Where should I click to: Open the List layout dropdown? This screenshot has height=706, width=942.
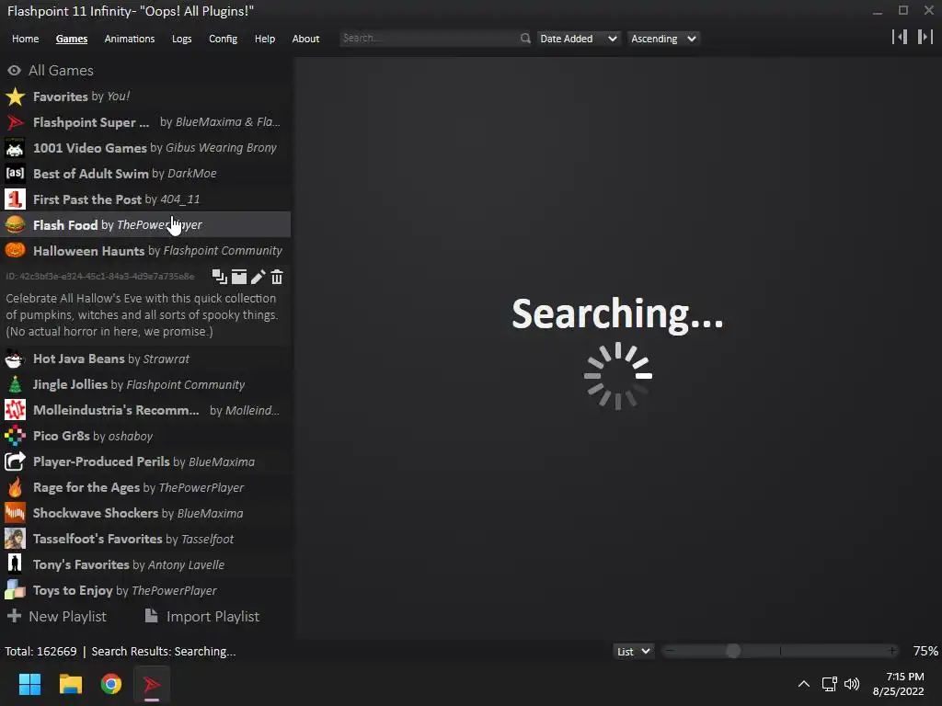click(x=633, y=652)
